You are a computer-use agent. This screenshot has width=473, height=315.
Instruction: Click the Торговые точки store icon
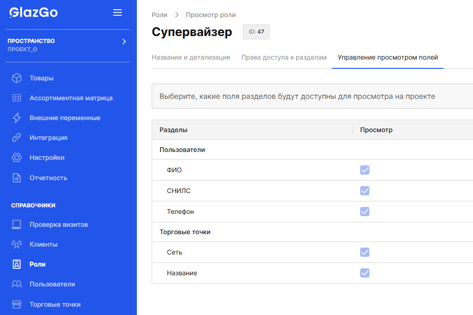tap(17, 304)
